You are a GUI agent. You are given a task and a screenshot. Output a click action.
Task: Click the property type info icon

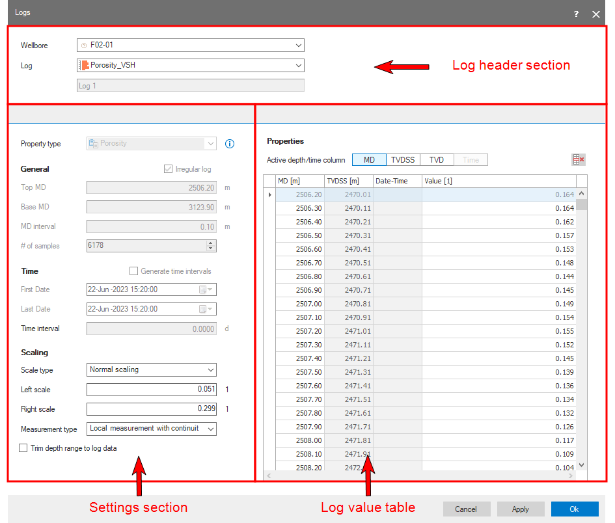(229, 144)
